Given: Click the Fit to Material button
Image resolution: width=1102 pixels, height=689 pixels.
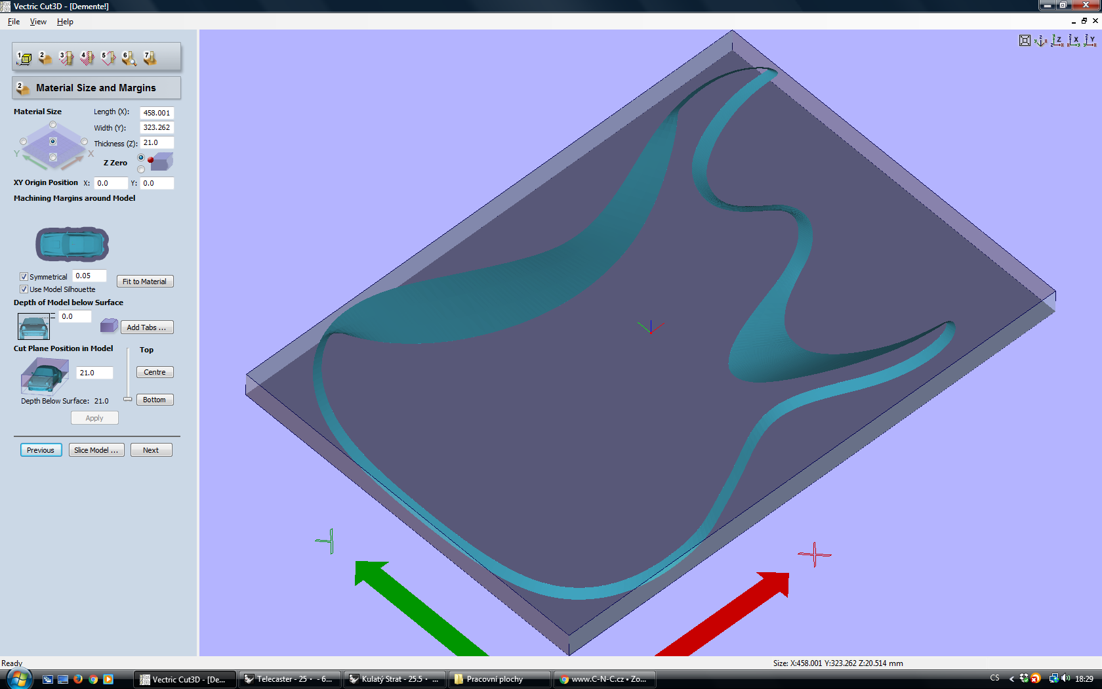Looking at the screenshot, I should 144,282.
